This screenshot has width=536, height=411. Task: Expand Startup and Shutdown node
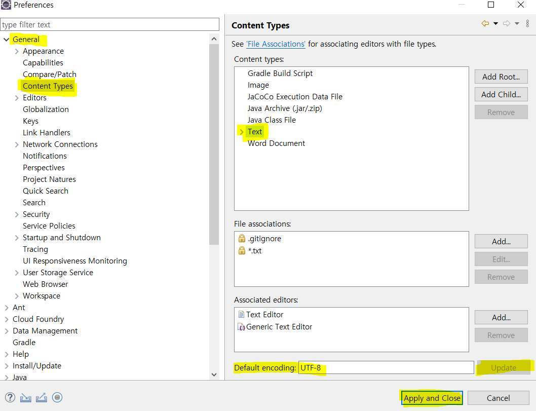(x=16, y=238)
